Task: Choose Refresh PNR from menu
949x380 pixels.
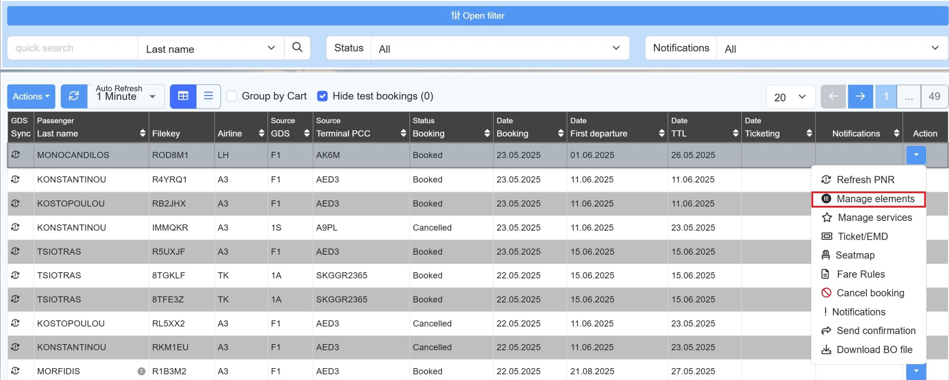Action: click(868, 180)
